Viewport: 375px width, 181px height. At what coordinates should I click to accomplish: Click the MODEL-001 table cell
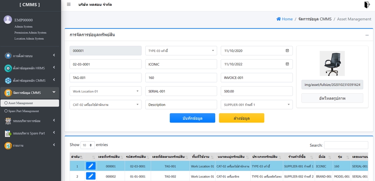pyautogui.click(x=342, y=176)
